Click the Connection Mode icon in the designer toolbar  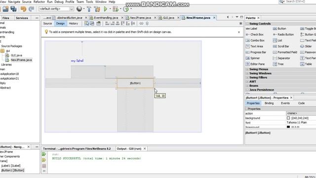pos(92,23)
